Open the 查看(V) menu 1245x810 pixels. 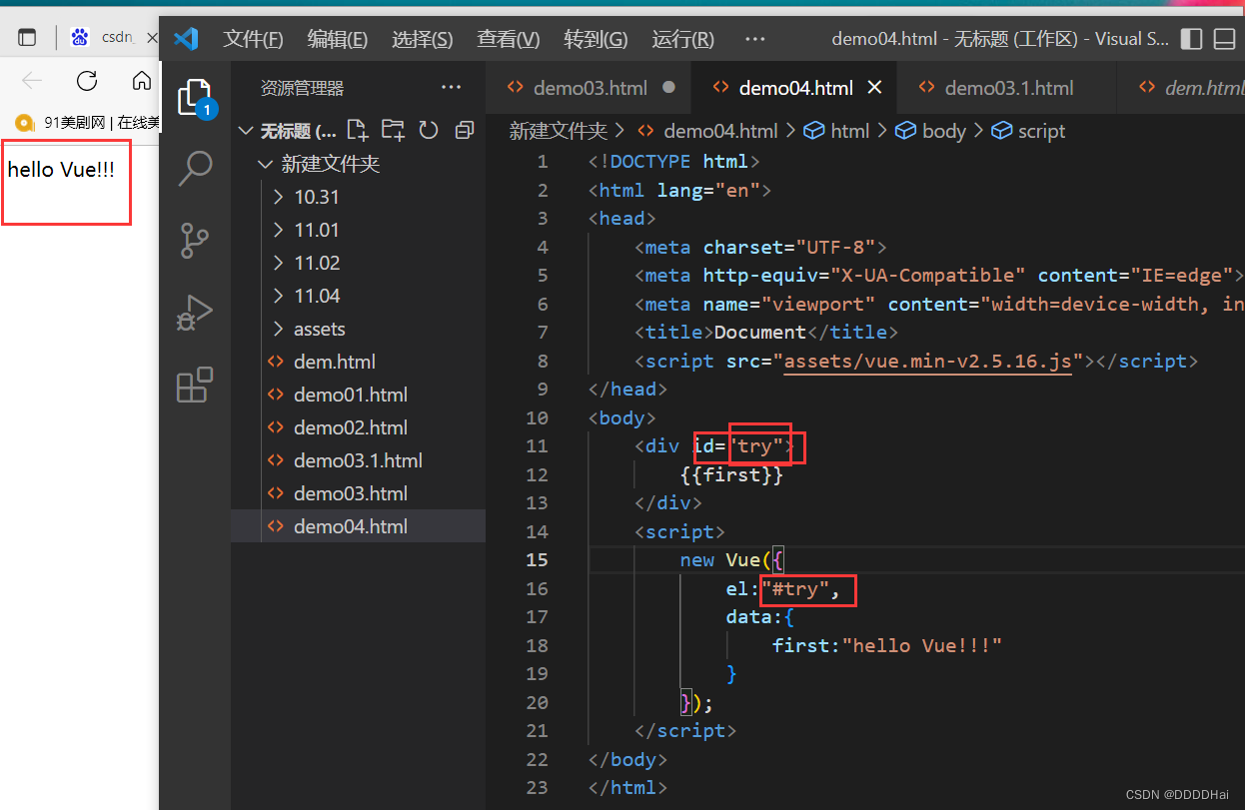pyautogui.click(x=509, y=39)
